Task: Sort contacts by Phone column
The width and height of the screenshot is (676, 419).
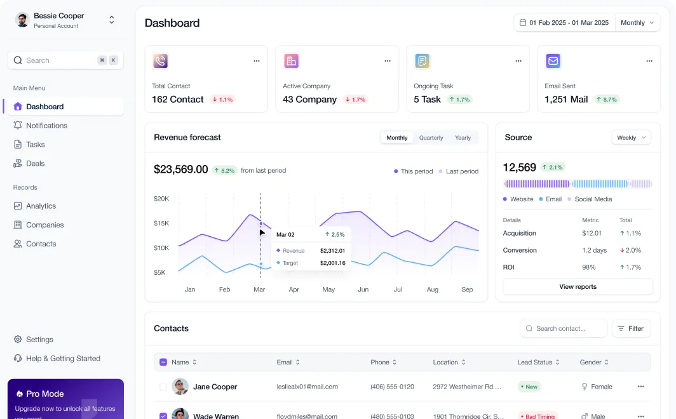Action: click(x=384, y=362)
